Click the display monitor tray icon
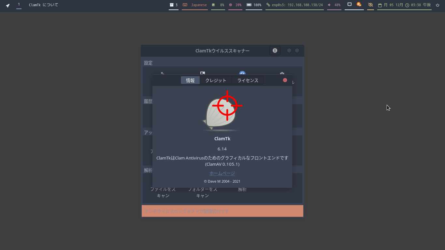 [x=350, y=5]
